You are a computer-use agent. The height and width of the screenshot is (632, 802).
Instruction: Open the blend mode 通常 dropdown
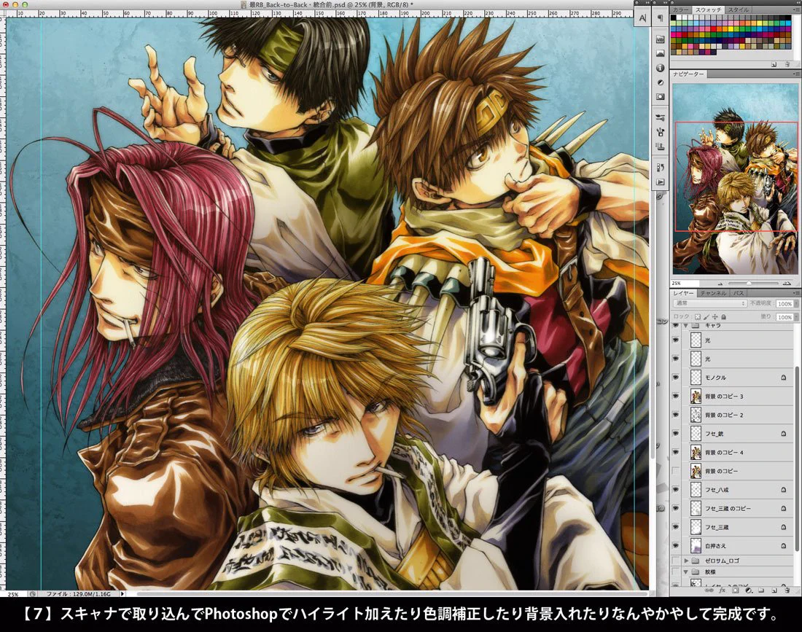tap(710, 303)
